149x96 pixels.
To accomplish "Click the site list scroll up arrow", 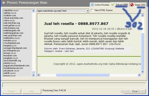I will 33,11.
